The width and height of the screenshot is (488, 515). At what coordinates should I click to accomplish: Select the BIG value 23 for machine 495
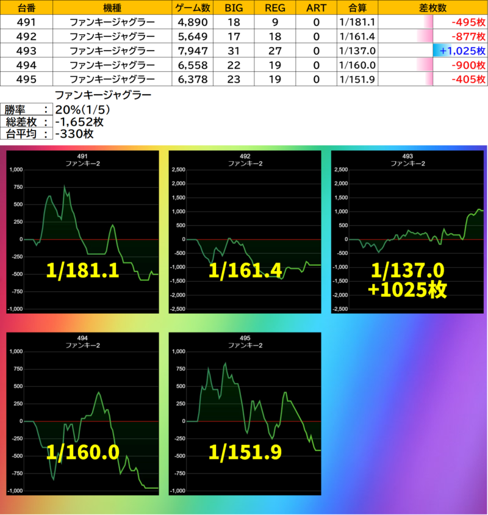[x=234, y=79]
